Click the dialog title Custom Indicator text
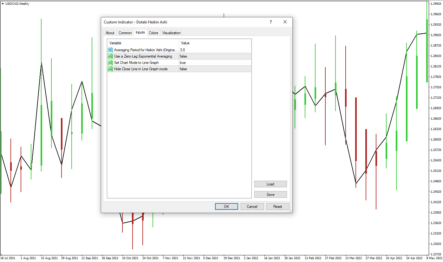This screenshot has height=262, width=443. point(135,22)
